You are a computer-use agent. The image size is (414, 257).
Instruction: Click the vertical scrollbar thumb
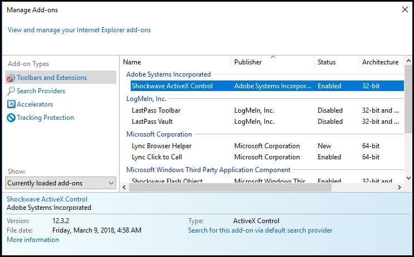408,99
